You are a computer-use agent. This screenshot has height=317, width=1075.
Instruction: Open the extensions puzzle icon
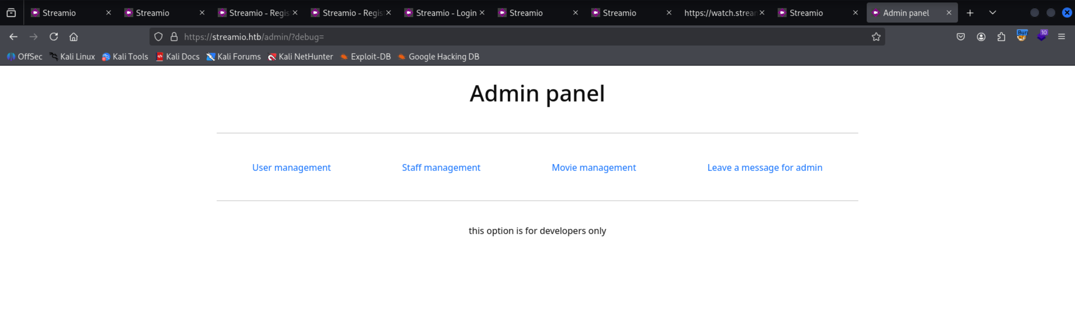1001,37
